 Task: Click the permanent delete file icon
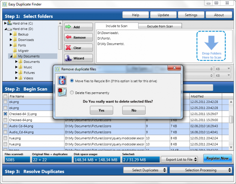(62, 92)
